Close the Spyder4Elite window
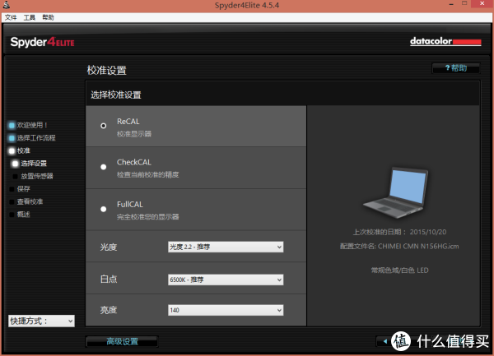494x356 pixels. [482, 4]
